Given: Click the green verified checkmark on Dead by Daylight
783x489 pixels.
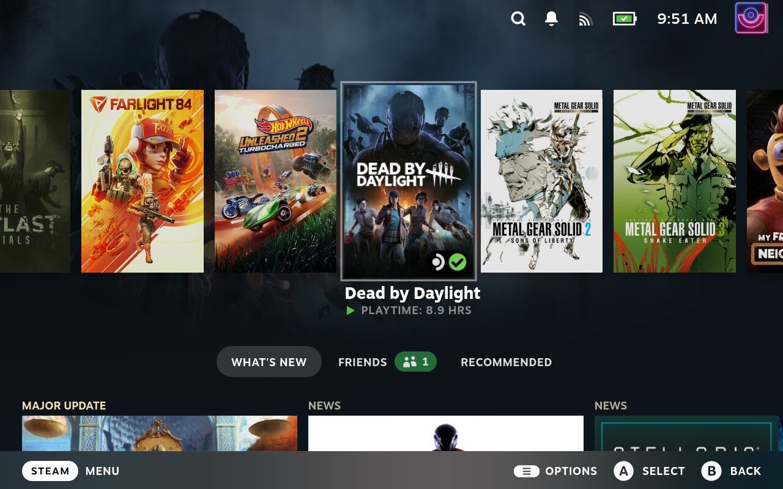Looking at the screenshot, I should coord(458,262).
